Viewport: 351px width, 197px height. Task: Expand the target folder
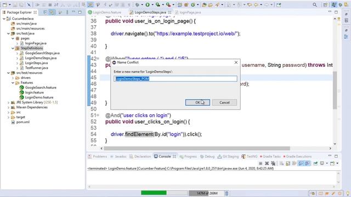pos(8,117)
